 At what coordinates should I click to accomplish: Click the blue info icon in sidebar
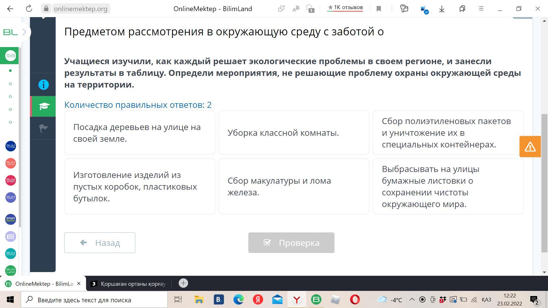(43, 85)
